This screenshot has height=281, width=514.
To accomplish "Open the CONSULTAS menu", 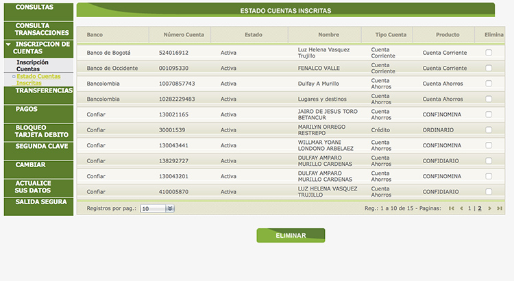I will pyautogui.click(x=38, y=12).
